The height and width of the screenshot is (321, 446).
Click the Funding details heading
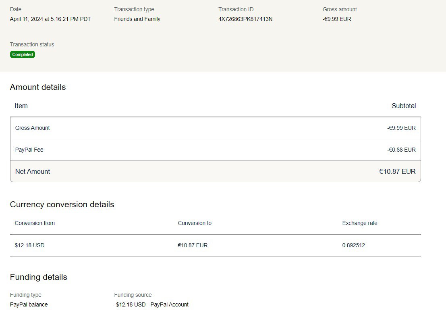click(39, 277)
